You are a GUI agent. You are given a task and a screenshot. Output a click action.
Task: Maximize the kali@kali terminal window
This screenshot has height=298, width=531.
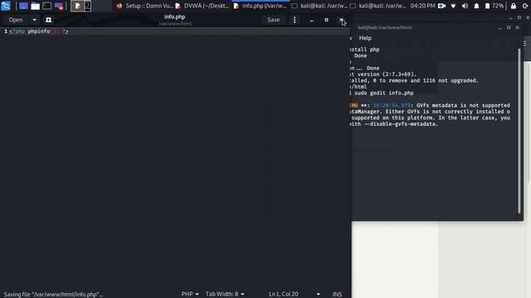509,27
